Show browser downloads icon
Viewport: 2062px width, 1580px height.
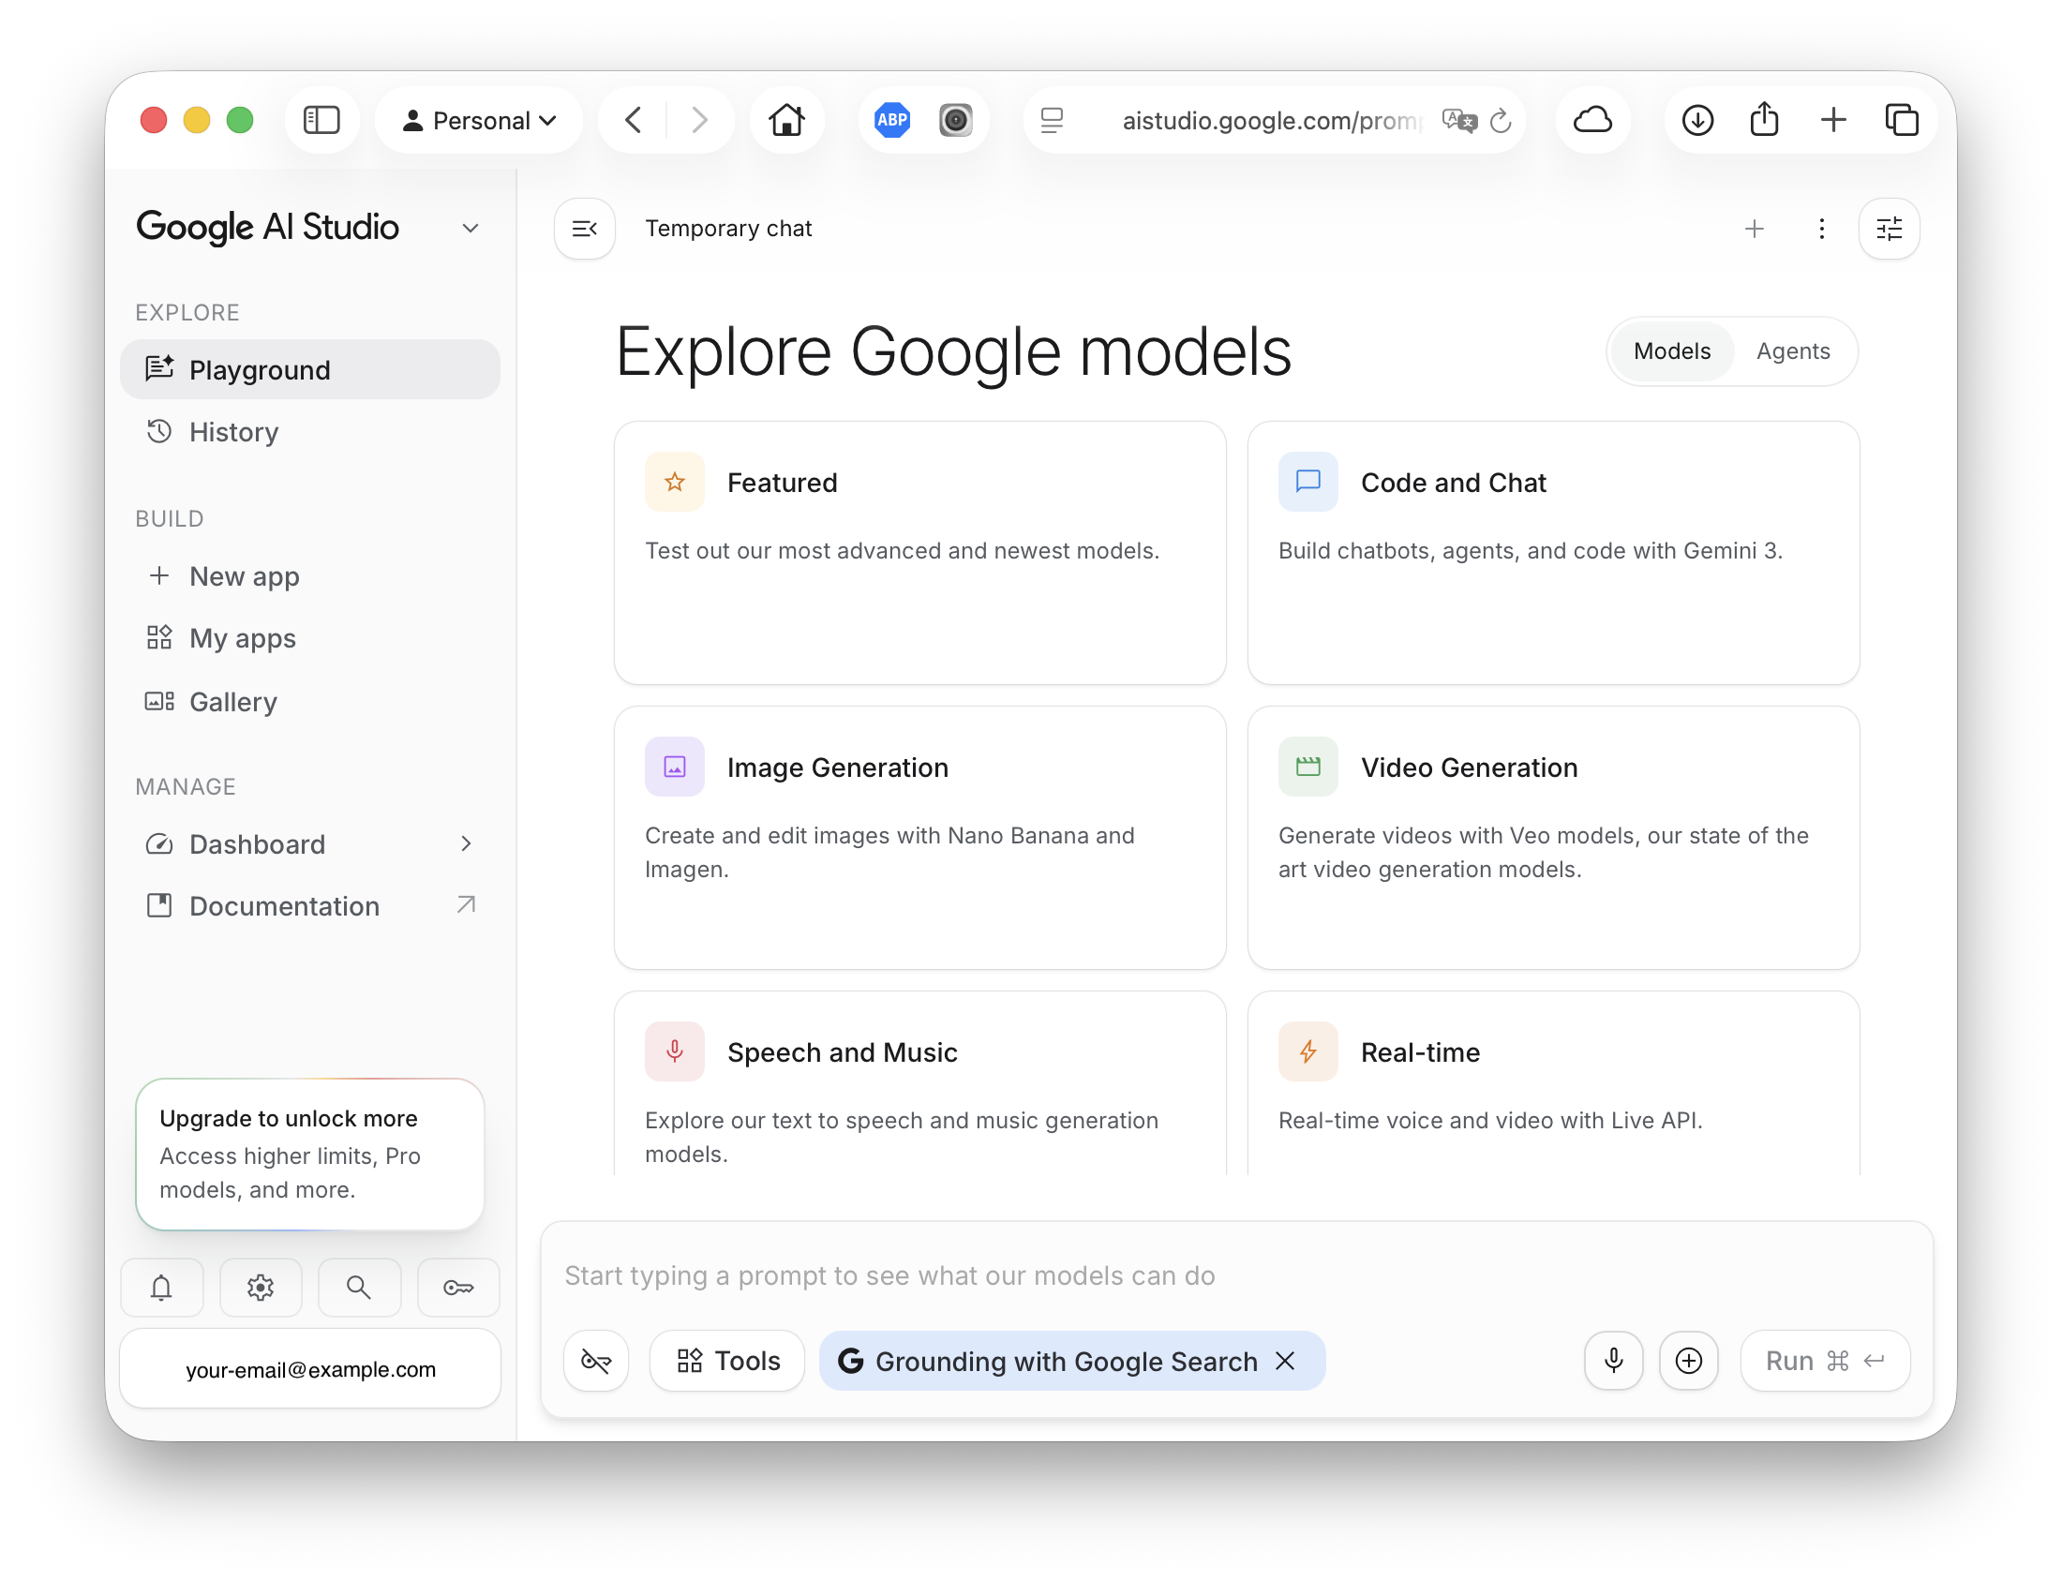1697,120
